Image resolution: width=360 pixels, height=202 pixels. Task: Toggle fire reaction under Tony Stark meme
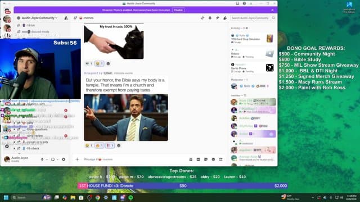(99, 145)
